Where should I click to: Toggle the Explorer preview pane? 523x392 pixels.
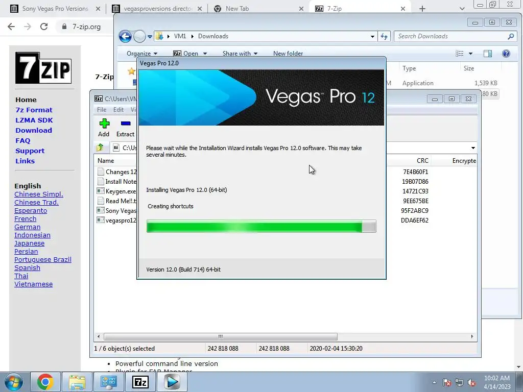tap(488, 53)
